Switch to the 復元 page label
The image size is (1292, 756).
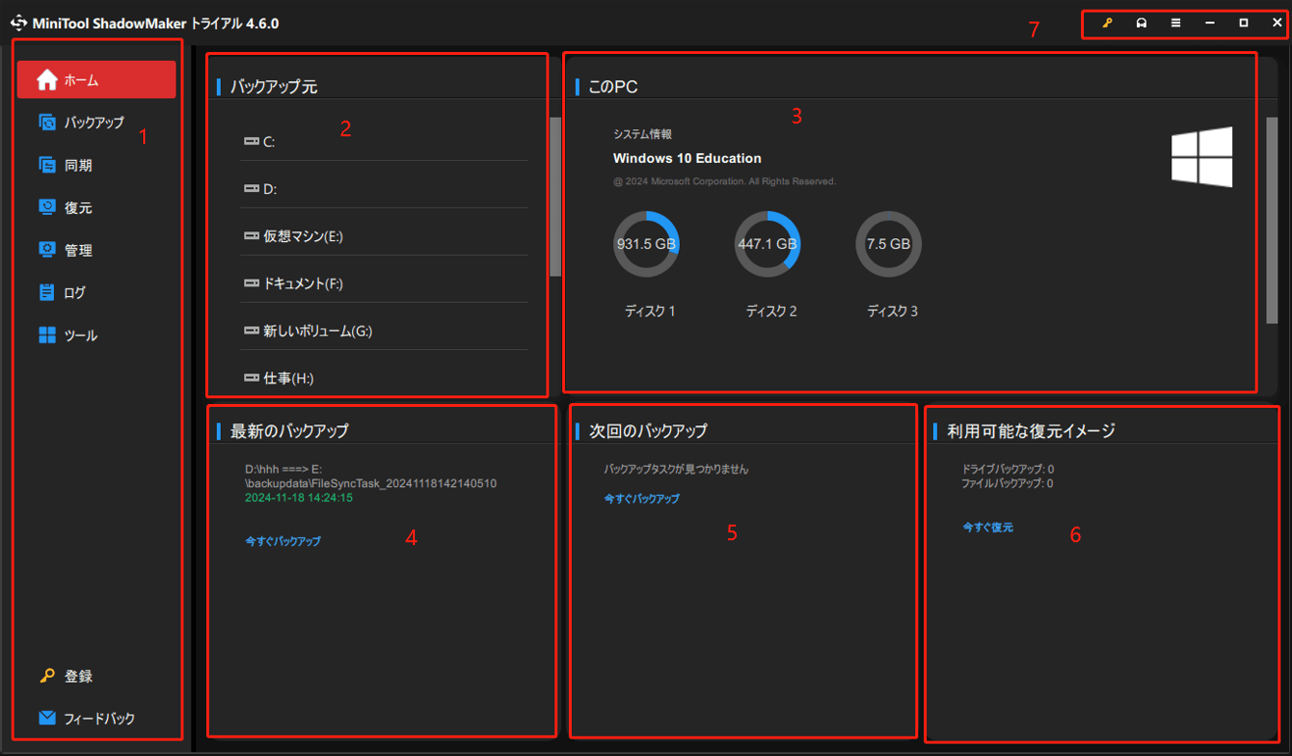[78, 208]
